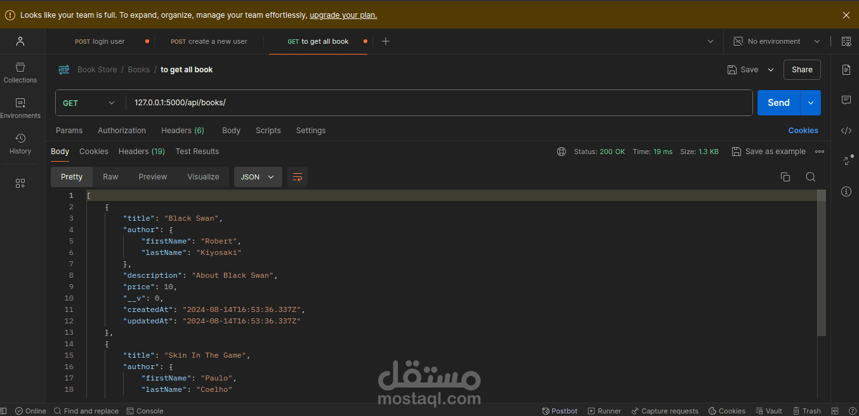Click the blue Cookies link under Send

coord(803,131)
